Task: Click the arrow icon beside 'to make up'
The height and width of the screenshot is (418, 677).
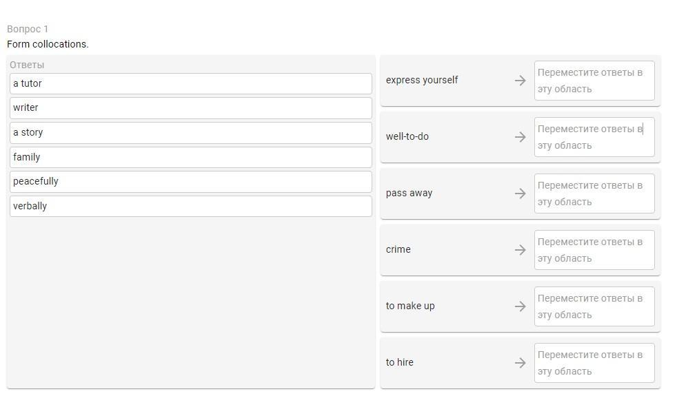Action: coord(521,306)
